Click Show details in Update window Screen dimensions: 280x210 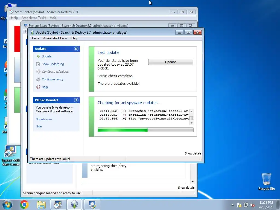193,153
